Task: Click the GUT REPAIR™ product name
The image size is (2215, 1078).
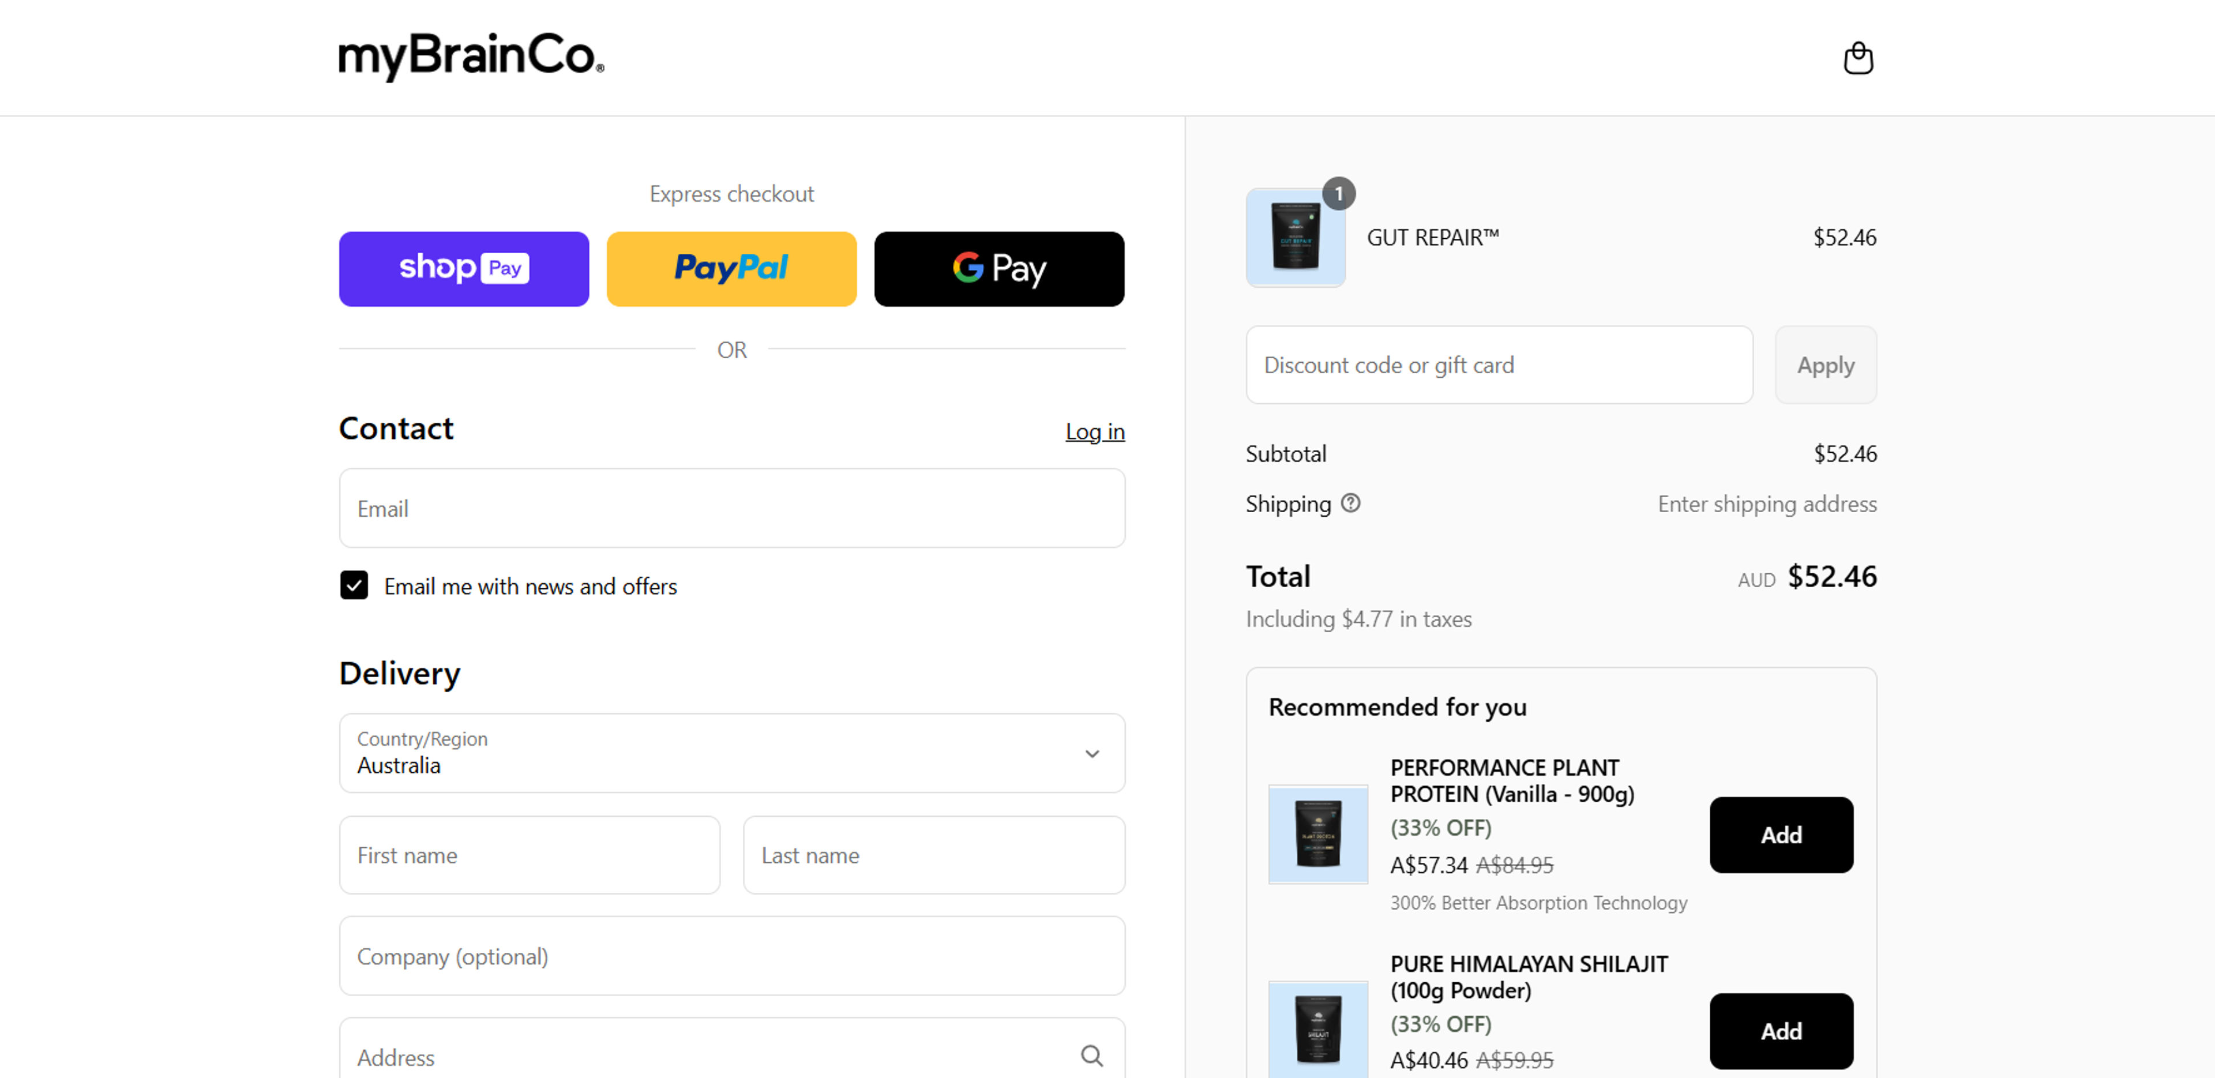Action: [x=1432, y=237]
